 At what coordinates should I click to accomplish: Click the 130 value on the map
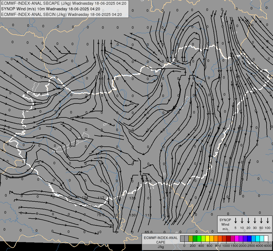coord(132,215)
